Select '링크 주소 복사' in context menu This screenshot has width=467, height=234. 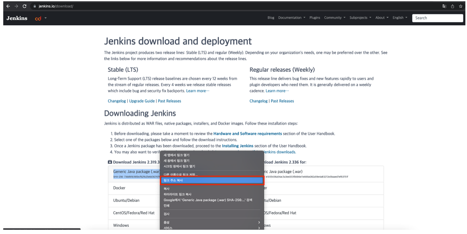tap(212, 180)
